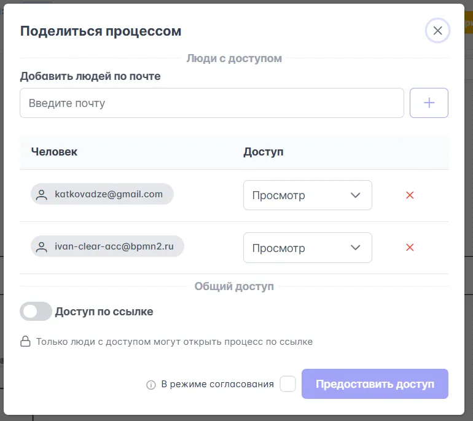Open access dropdown for katkovadze@gmail.com
Image resolution: width=473 pixels, height=421 pixels.
pyautogui.click(x=307, y=195)
